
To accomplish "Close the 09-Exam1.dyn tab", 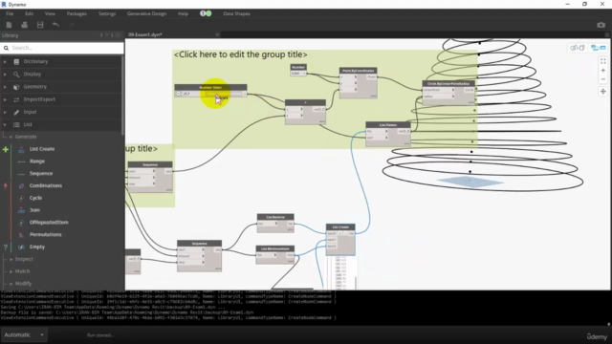I will [217, 34].
